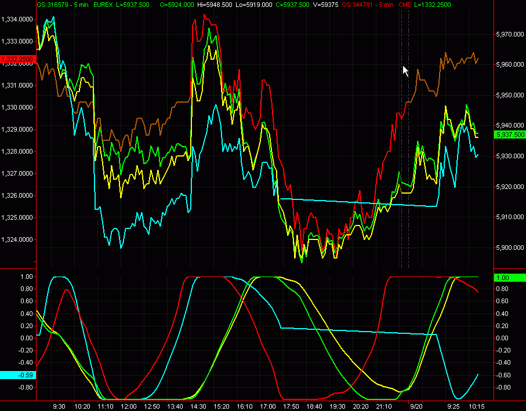Click the 16:10 time axis label
This screenshot has width=526, height=411.
tap(245, 406)
